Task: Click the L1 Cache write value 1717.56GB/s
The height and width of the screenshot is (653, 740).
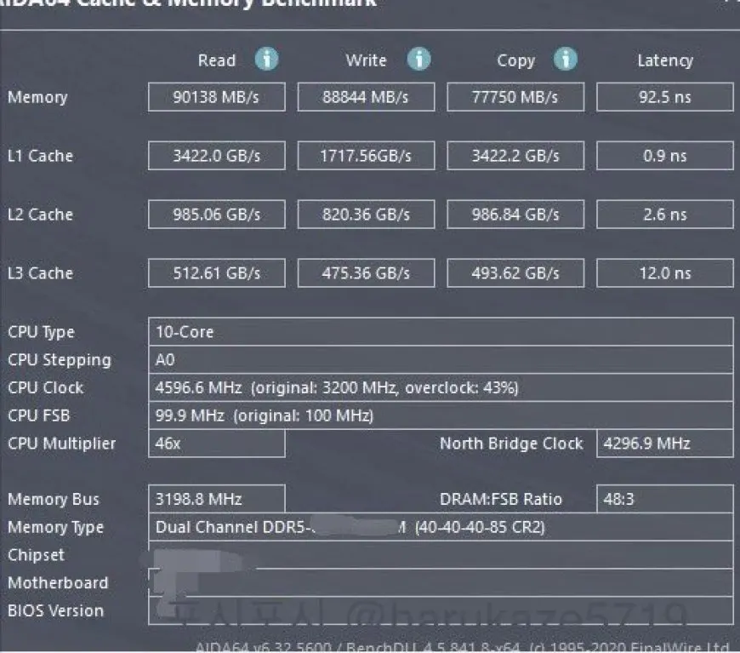Action: tap(366, 156)
